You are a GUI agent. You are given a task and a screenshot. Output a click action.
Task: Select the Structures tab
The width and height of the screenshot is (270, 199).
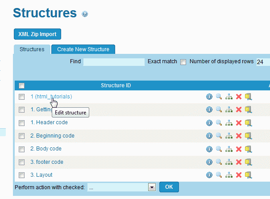32,49
